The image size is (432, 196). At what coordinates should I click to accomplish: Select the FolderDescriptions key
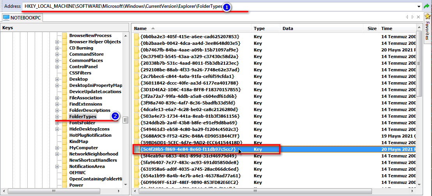(90, 110)
